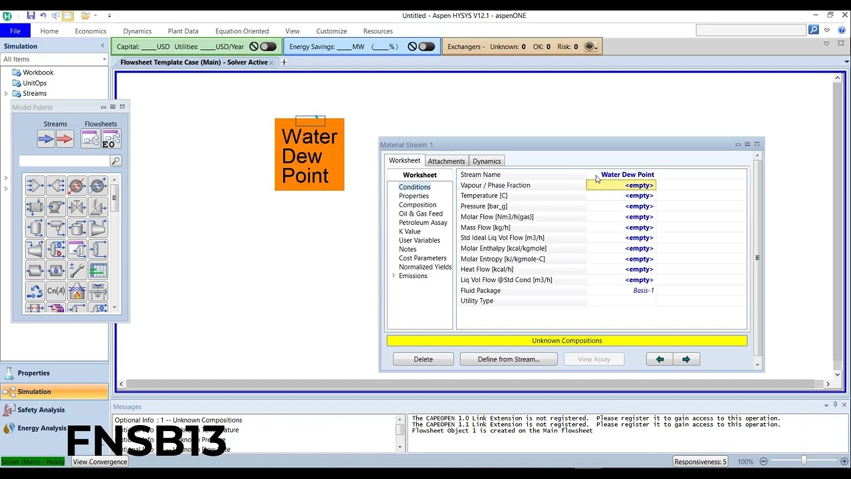
Task: Click the Model Palette search field
Action: [64, 161]
